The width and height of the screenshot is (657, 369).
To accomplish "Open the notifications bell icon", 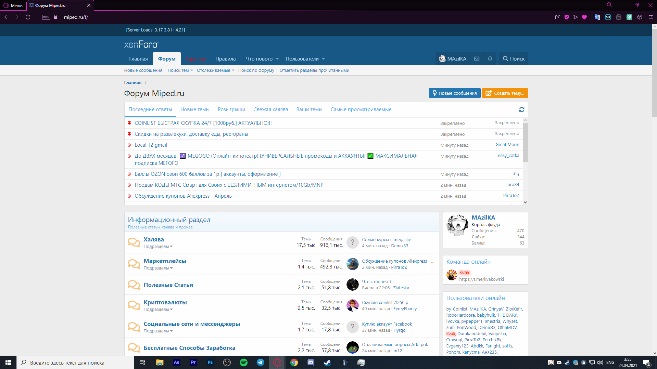I will (490, 59).
